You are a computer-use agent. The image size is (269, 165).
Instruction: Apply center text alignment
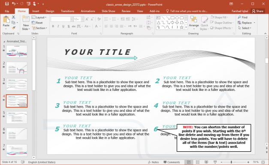point(112,26)
